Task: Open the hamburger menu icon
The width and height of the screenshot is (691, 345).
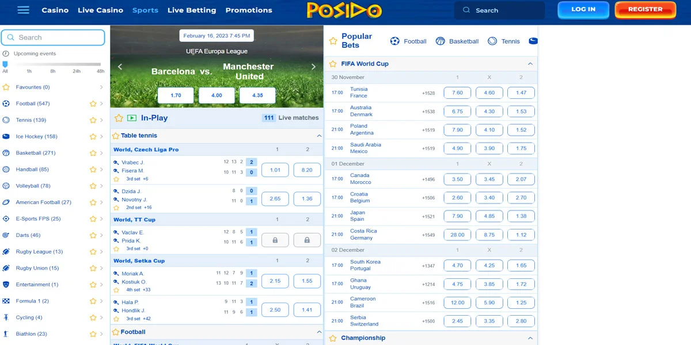Action: click(23, 10)
